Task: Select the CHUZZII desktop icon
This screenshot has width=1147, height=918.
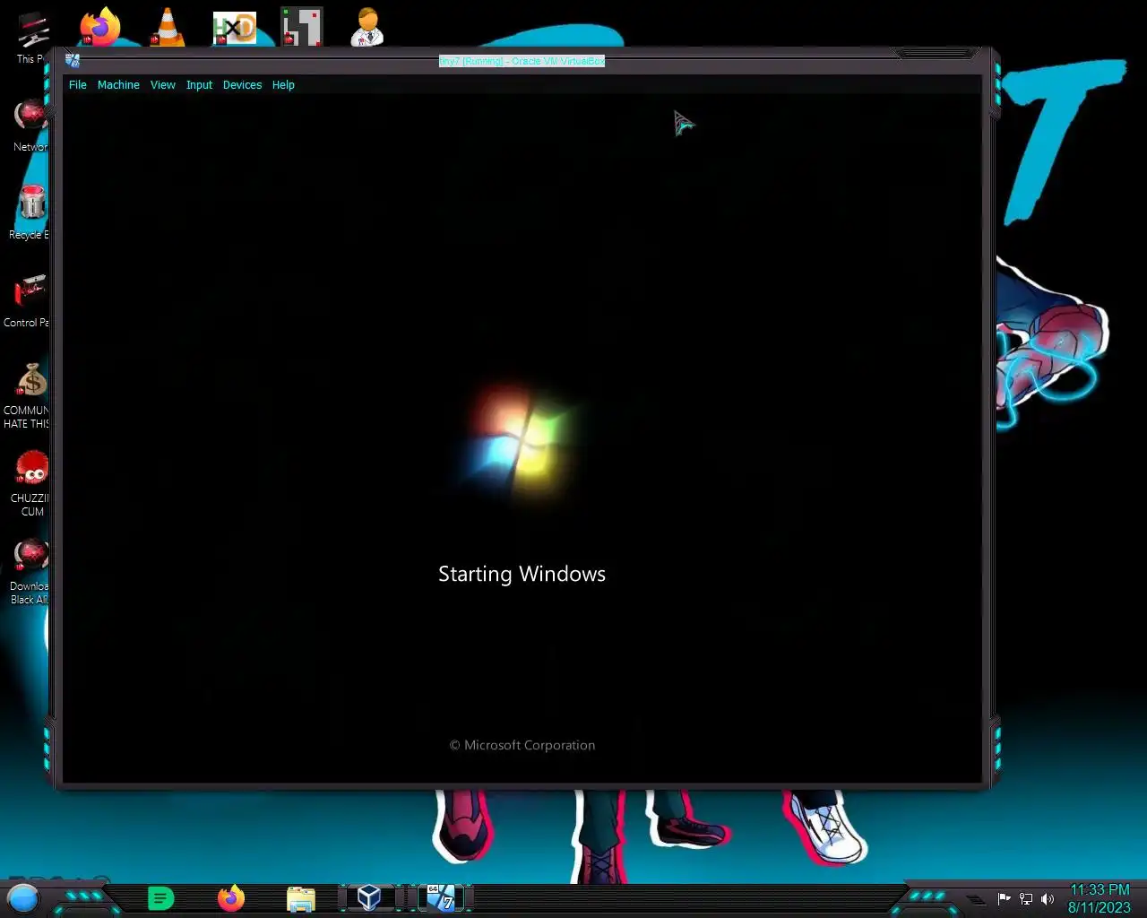Action: click(31, 483)
